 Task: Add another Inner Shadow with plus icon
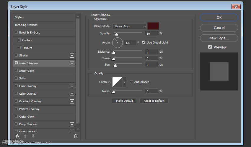click(72, 63)
